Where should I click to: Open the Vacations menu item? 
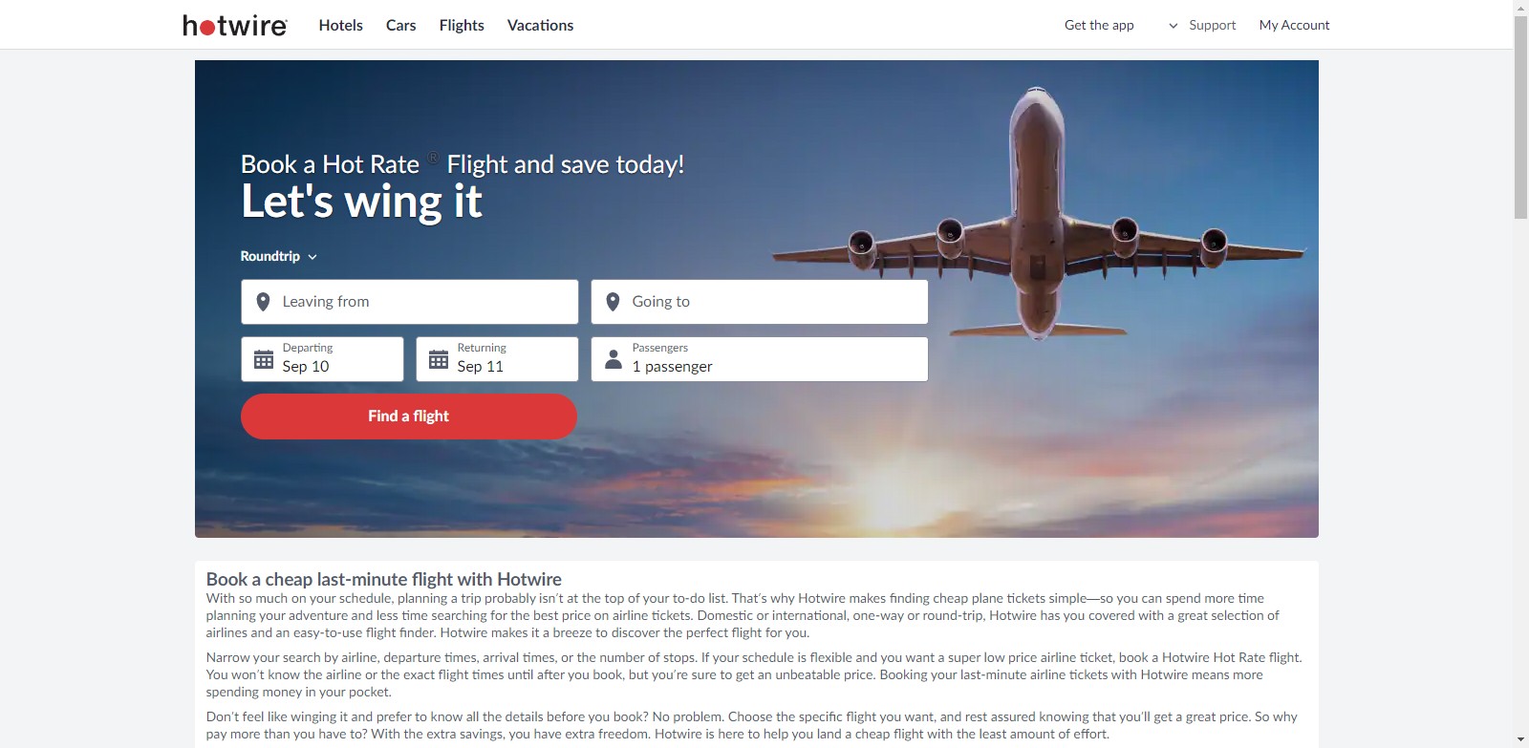pyautogui.click(x=540, y=25)
